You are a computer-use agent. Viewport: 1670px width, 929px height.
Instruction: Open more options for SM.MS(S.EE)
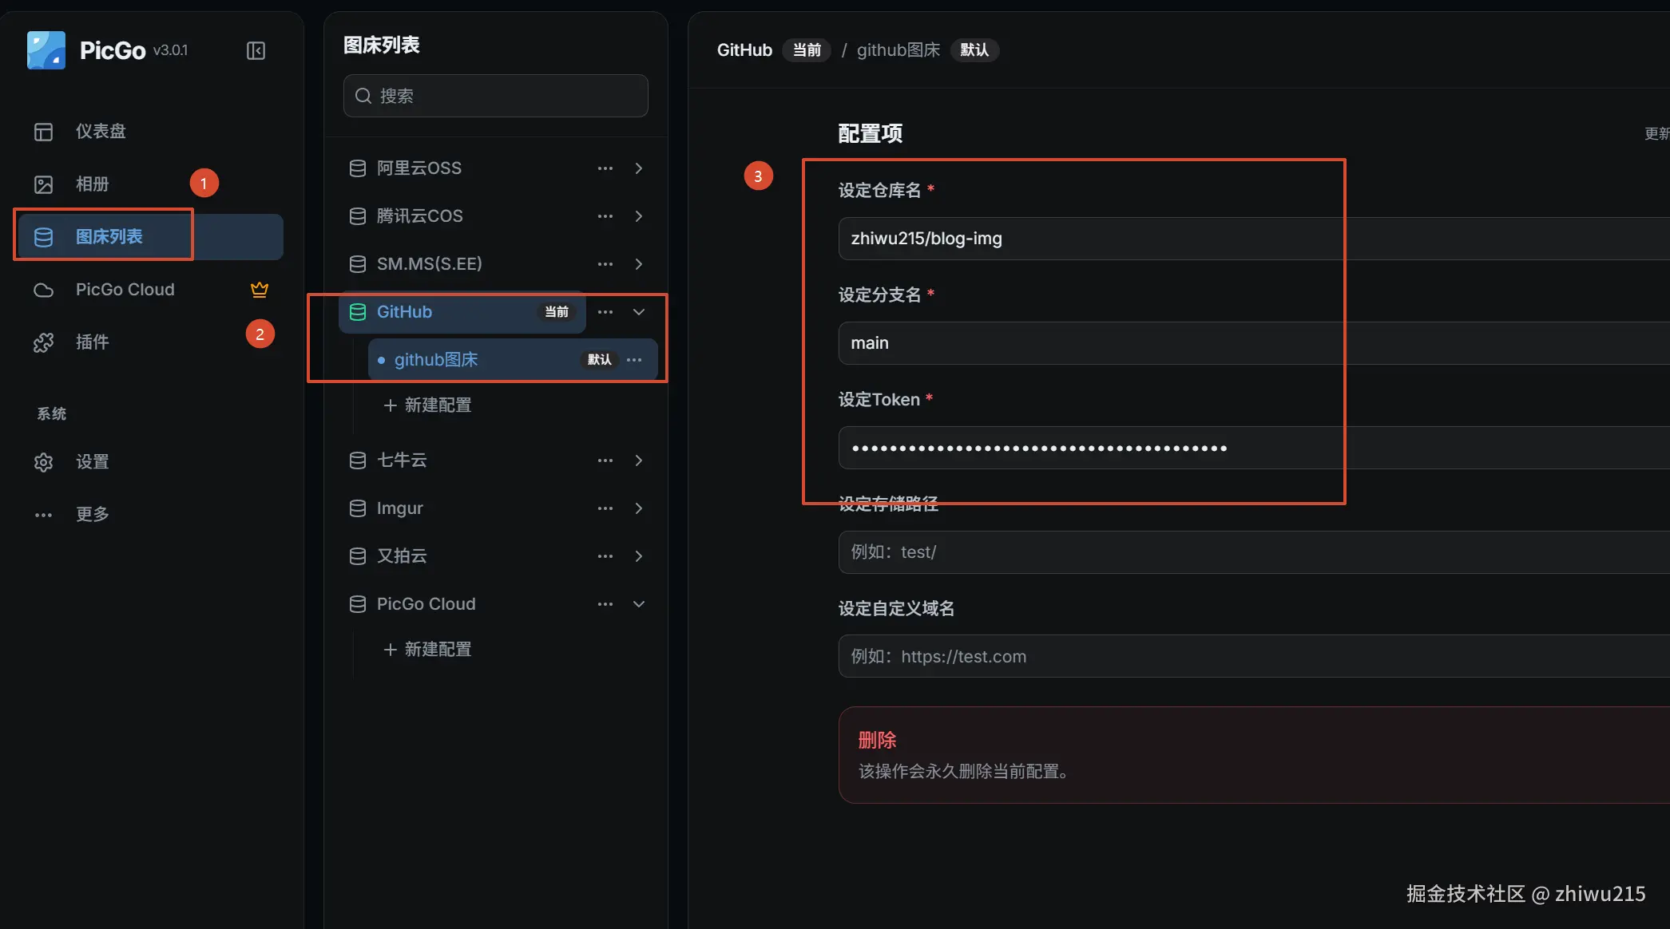pos(605,264)
